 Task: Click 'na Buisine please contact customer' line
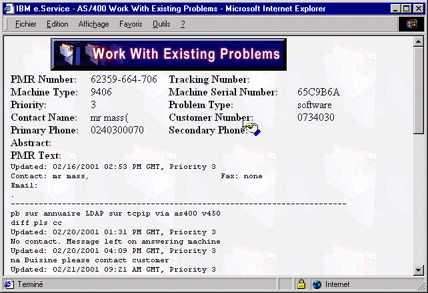[x=90, y=260]
